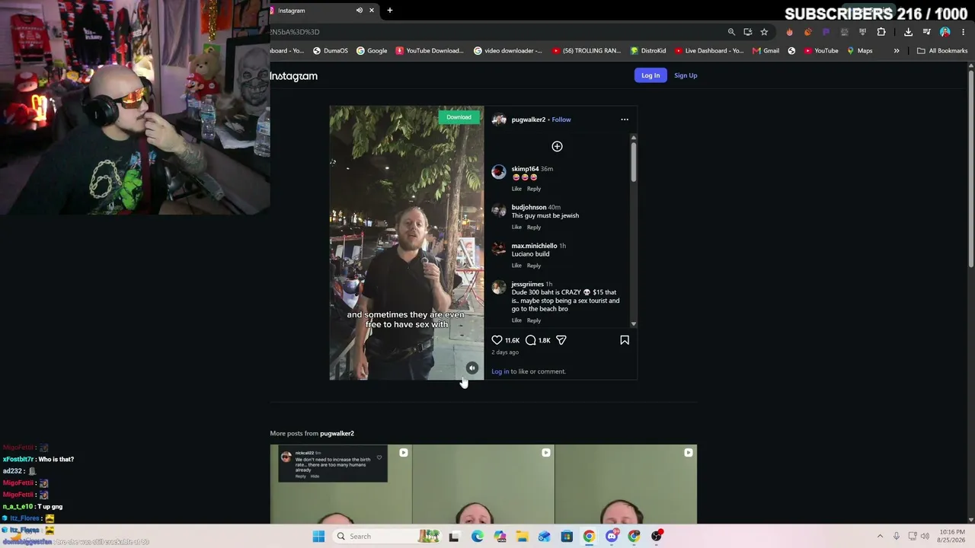This screenshot has width=975, height=548.
Task: Reply to jessgriimes's comment
Action: pyautogui.click(x=534, y=320)
